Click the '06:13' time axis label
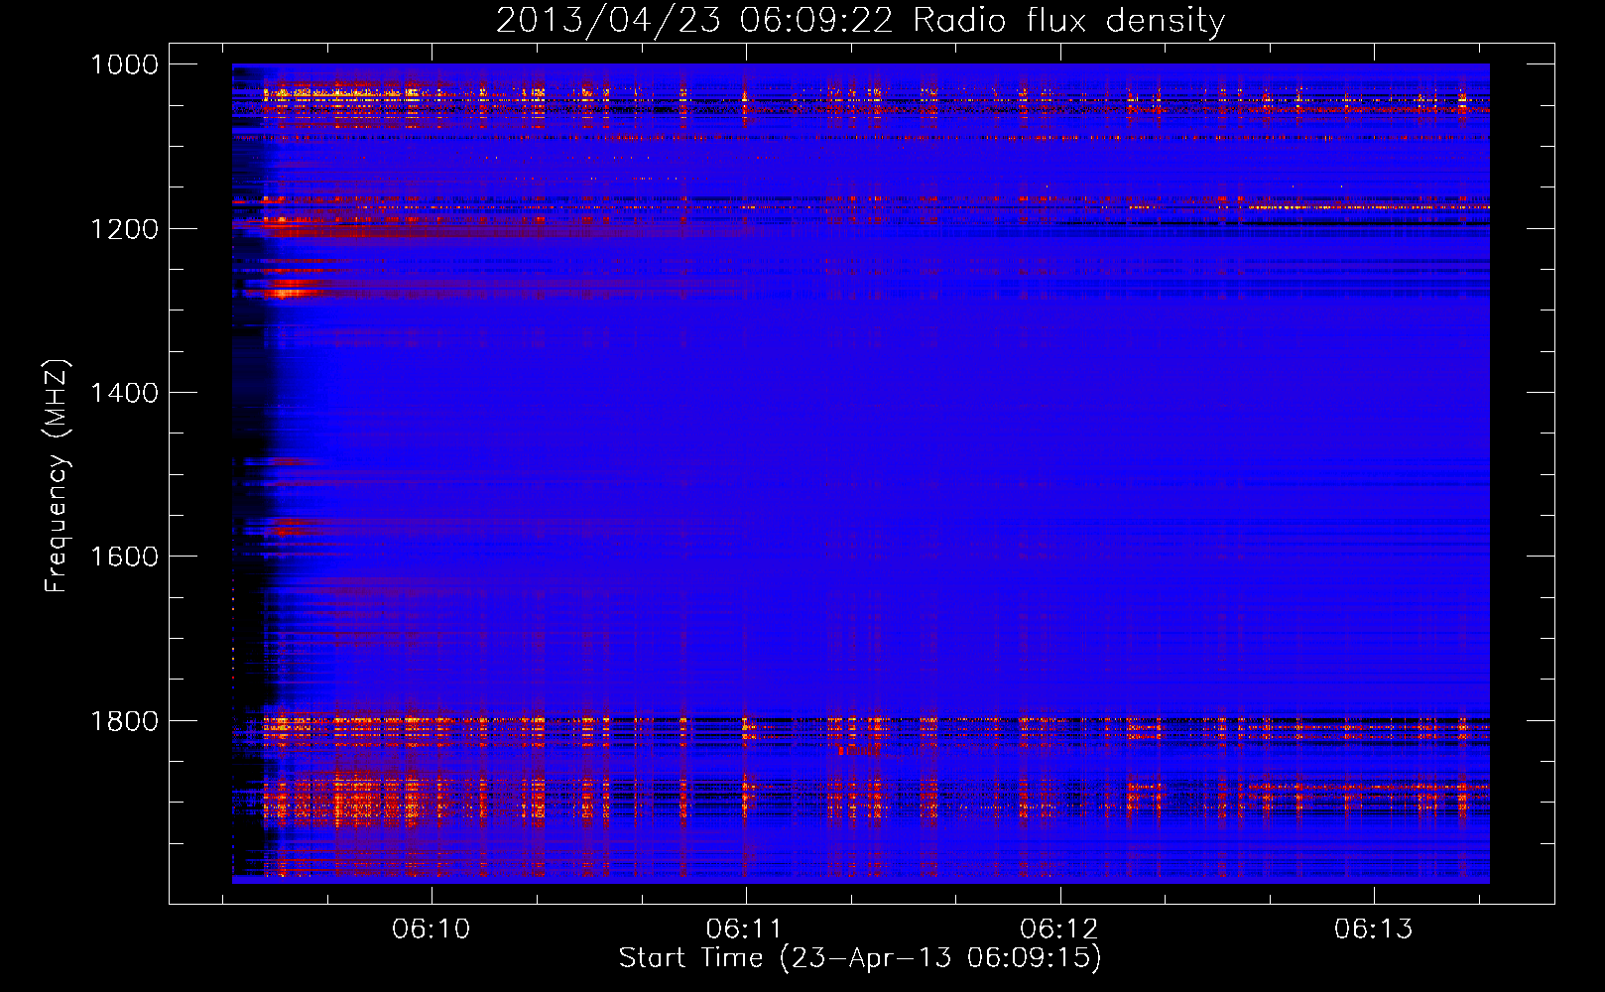Viewport: 1605px width, 992px height. [1373, 930]
